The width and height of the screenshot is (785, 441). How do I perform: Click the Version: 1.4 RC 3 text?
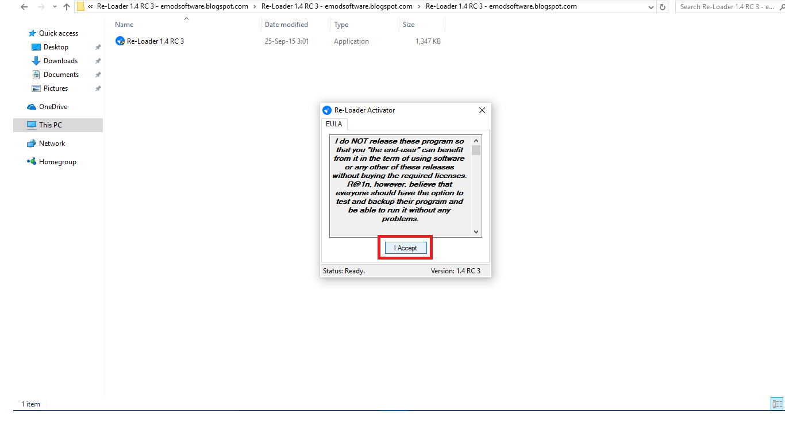pos(456,271)
